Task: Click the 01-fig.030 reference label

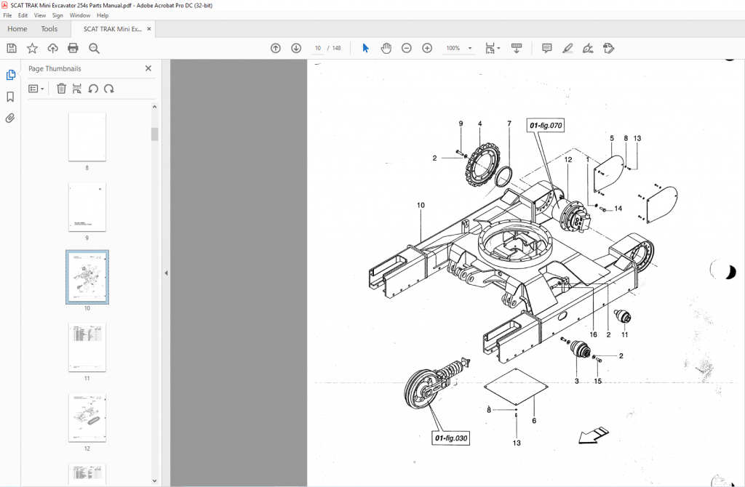Action: [x=451, y=438]
